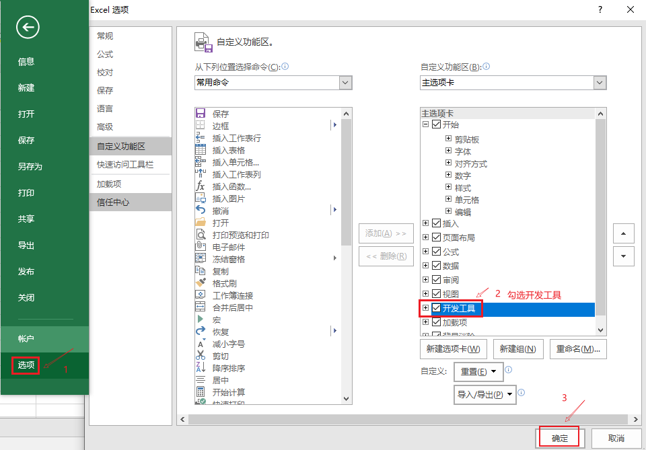
Task: Click the 减小字号 icon
Action: 201,343
